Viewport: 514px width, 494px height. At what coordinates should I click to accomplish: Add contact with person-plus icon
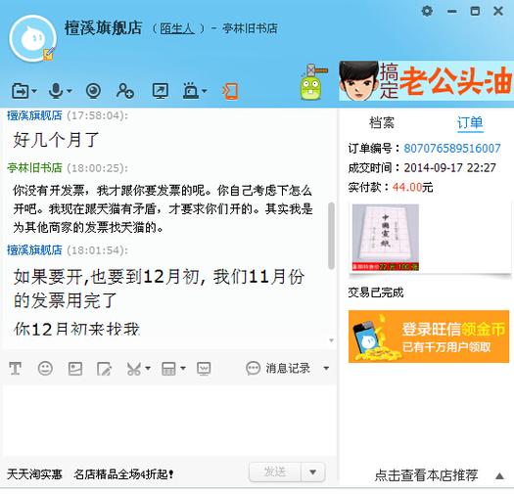coord(125,91)
